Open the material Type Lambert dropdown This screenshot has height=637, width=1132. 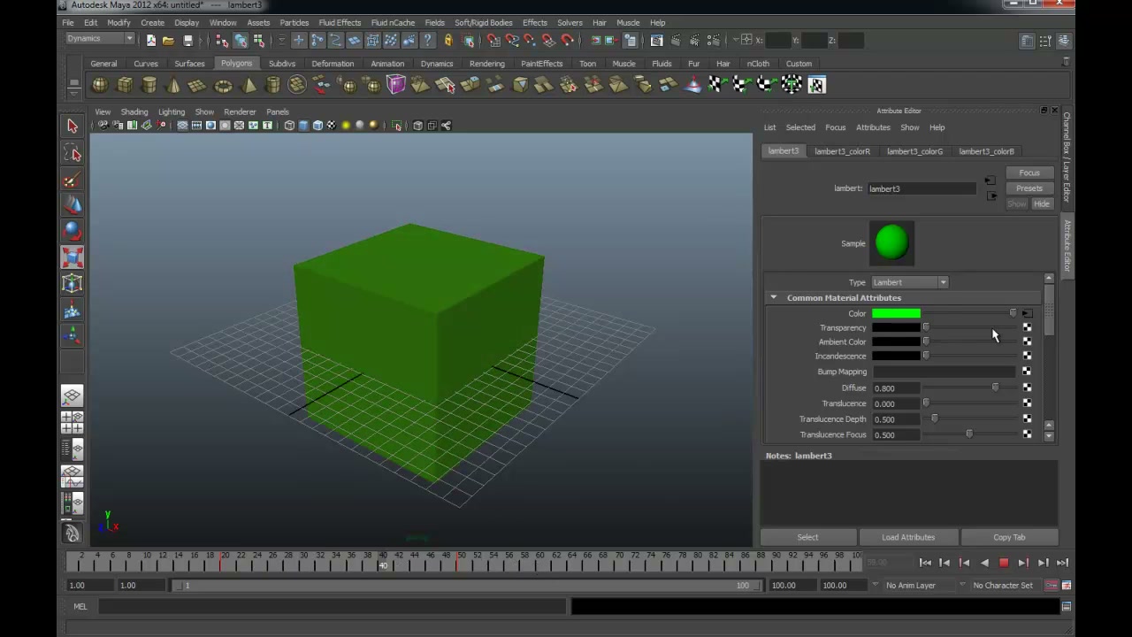910,282
